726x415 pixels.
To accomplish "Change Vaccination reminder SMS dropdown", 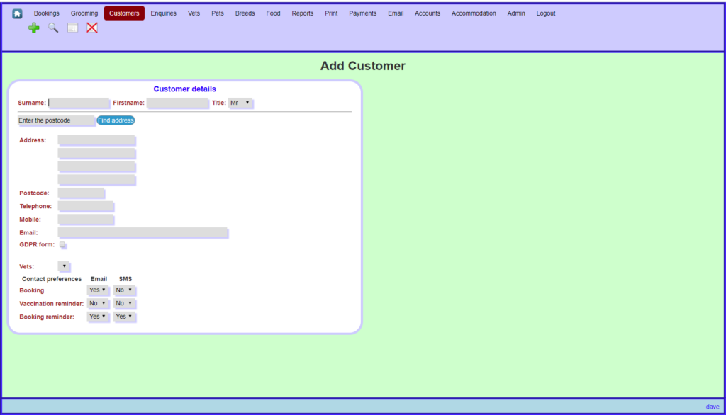I will pyautogui.click(x=124, y=303).
